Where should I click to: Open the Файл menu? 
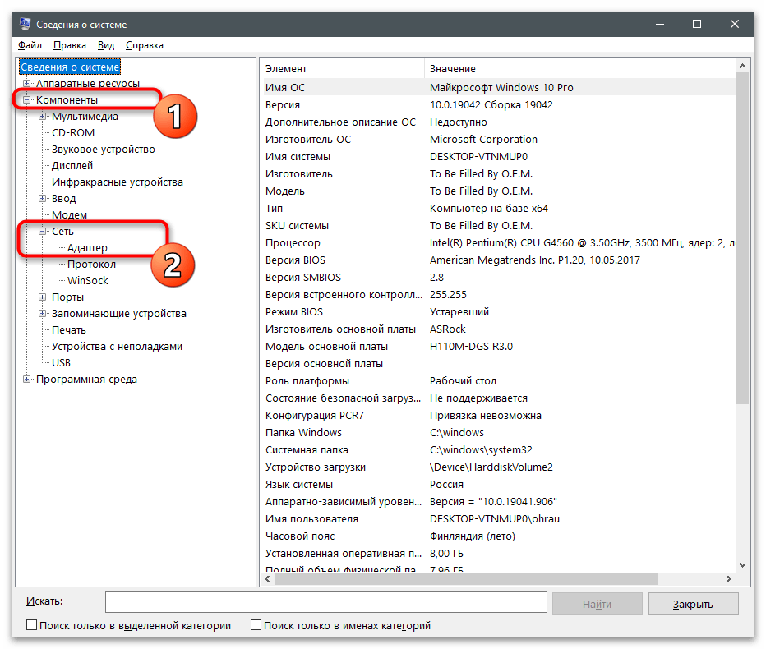click(x=30, y=45)
